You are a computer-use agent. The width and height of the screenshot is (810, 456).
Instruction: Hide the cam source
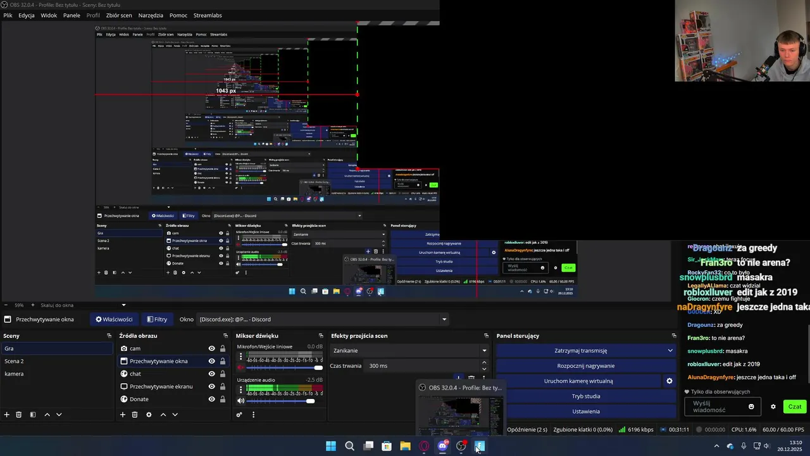pyautogui.click(x=211, y=348)
